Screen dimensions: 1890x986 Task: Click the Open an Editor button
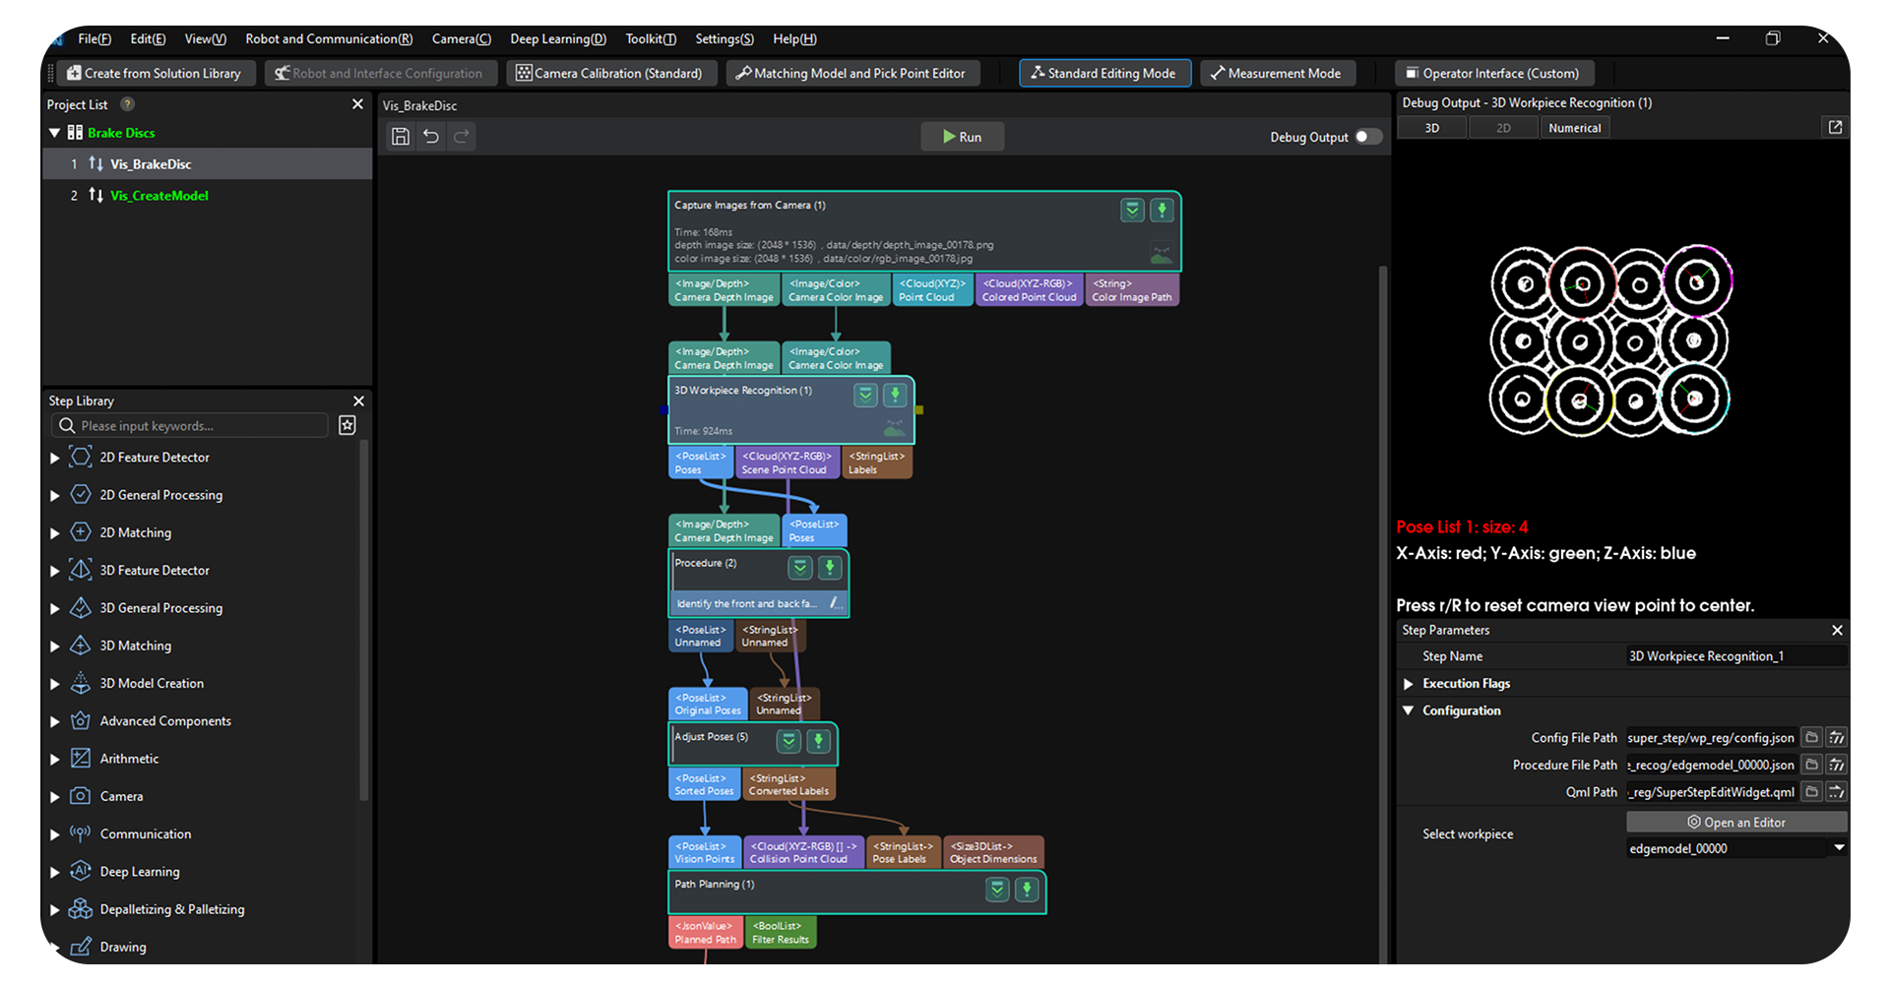(x=1736, y=822)
